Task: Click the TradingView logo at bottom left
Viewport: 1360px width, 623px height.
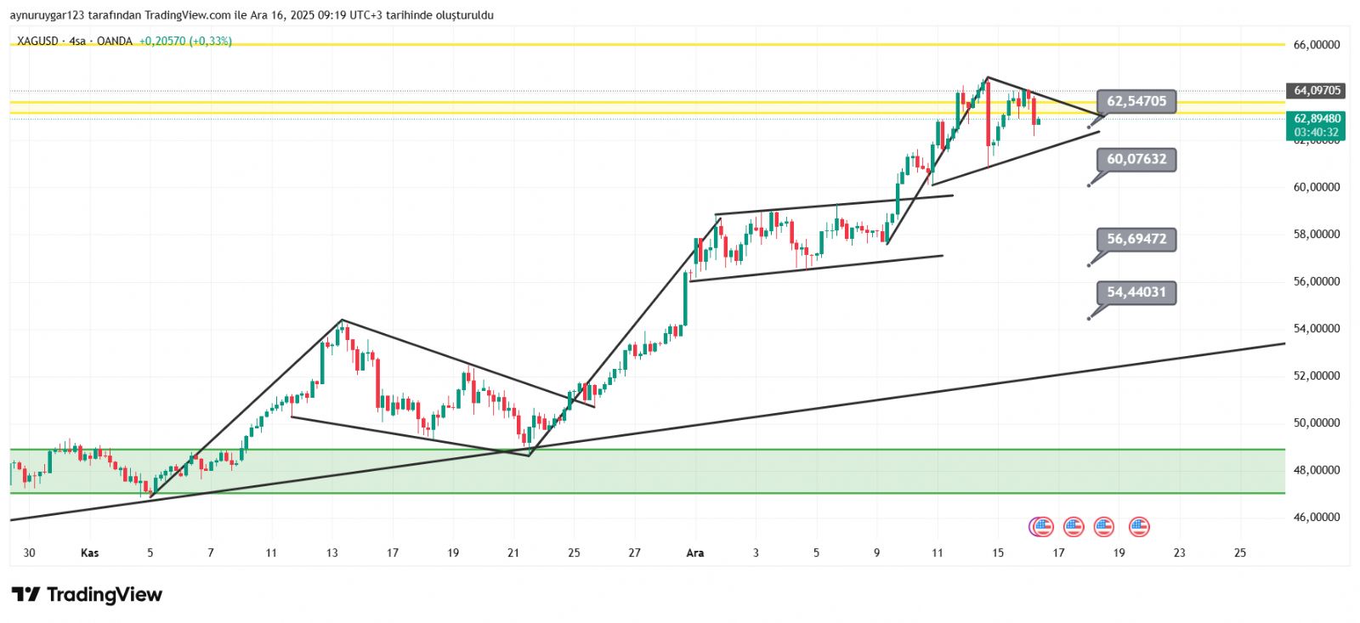Action: (87, 594)
